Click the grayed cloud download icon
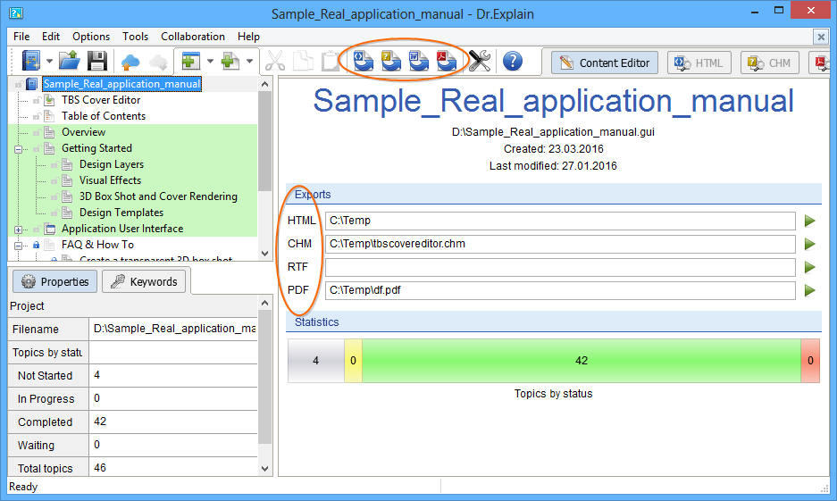 pyautogui.click(x=158, y=62)
